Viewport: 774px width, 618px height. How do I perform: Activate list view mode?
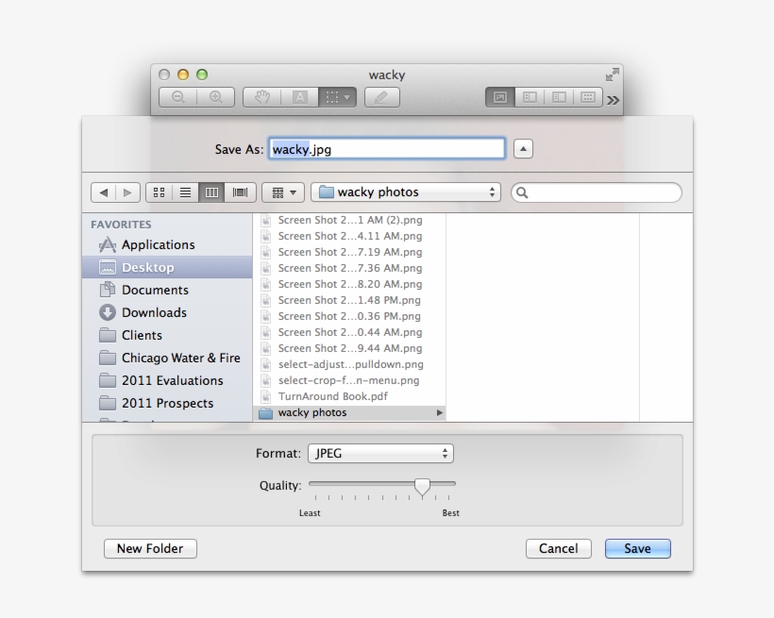[x=185, y=192]
